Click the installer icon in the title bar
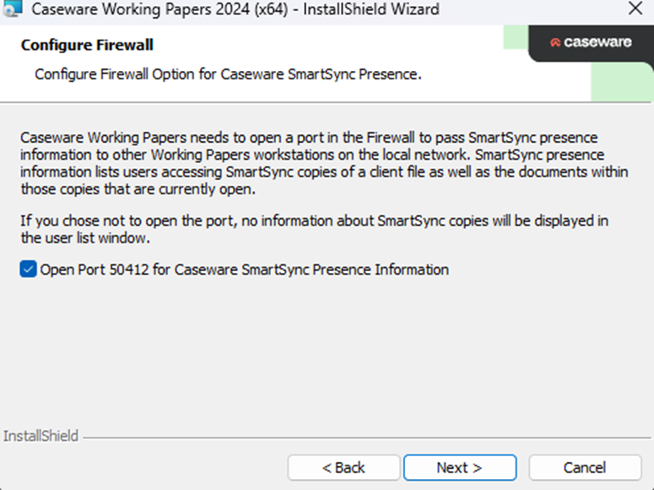This screenshot has height=490, width=654. tap(10, 10)
